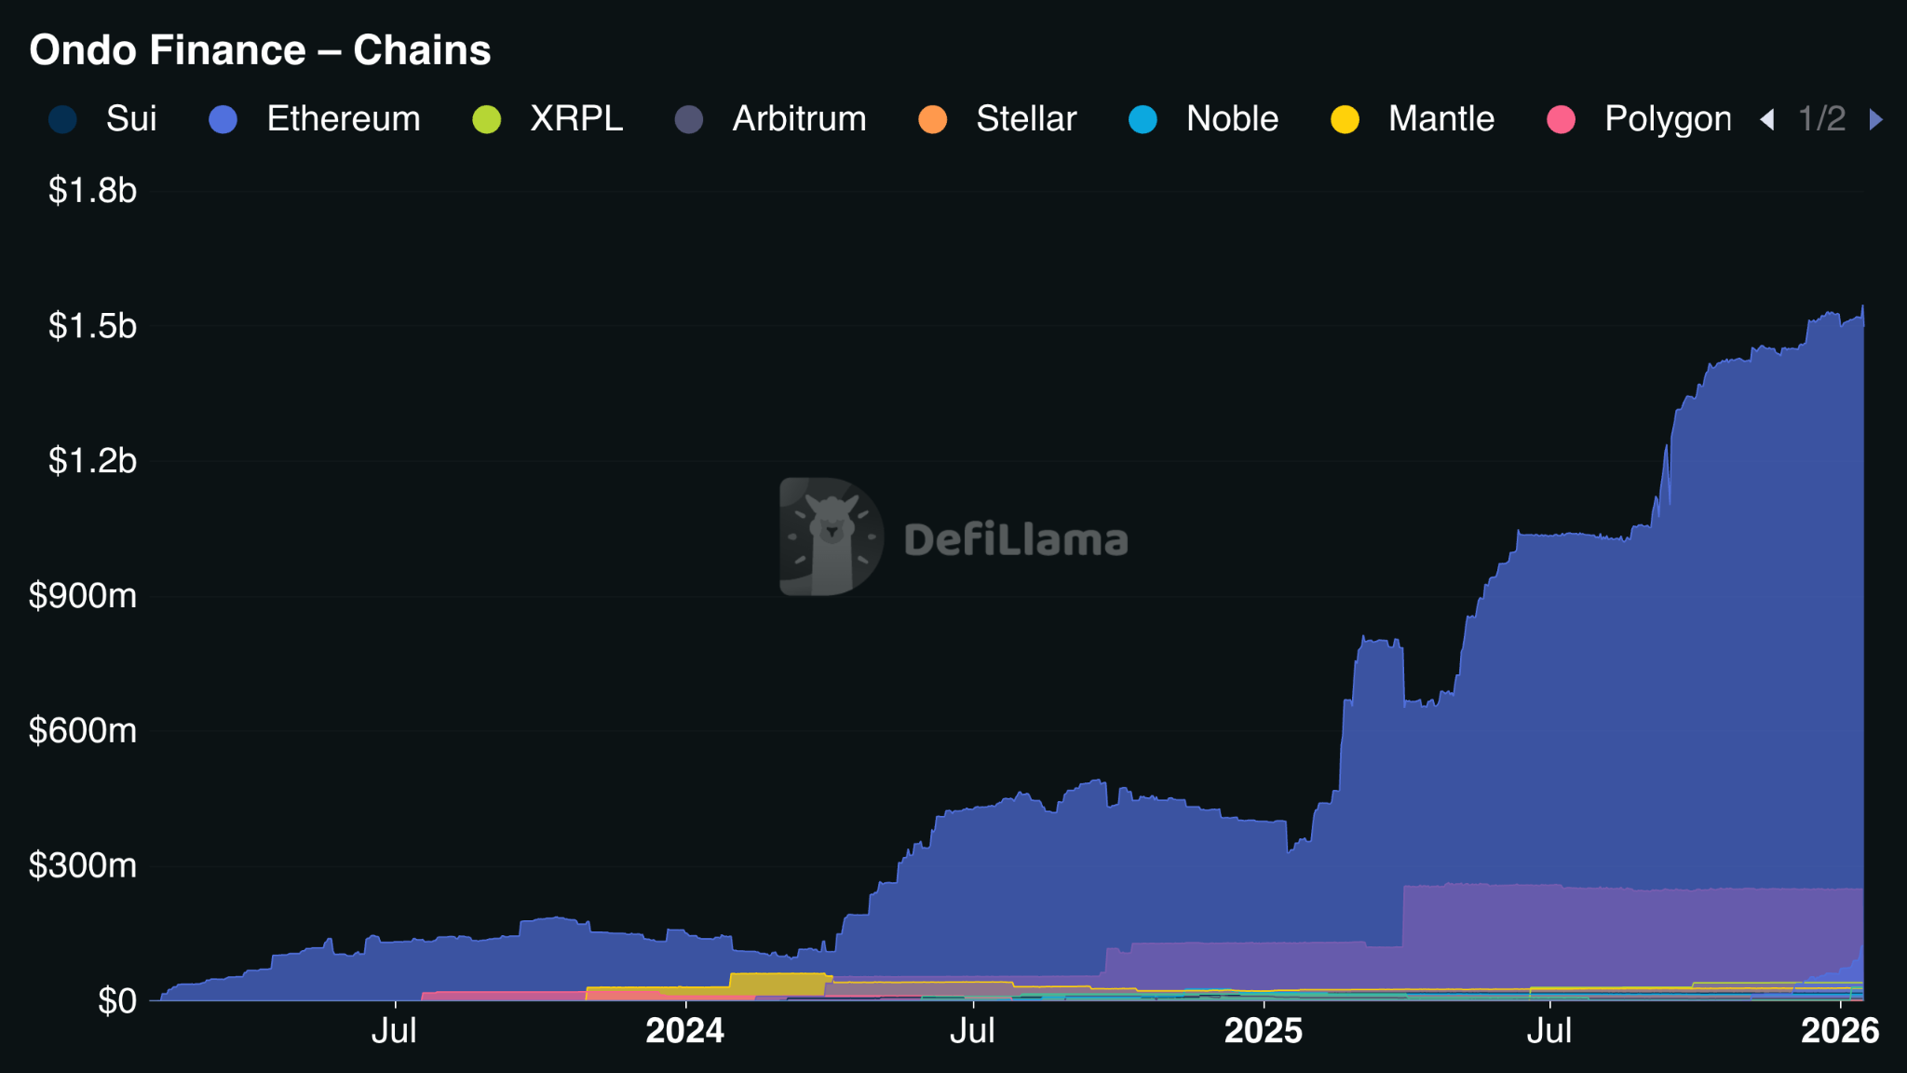Click the XRPL legend label
Image resolution: width=1907 pixels, height=1073 pixels.
(x=576, y=119)
